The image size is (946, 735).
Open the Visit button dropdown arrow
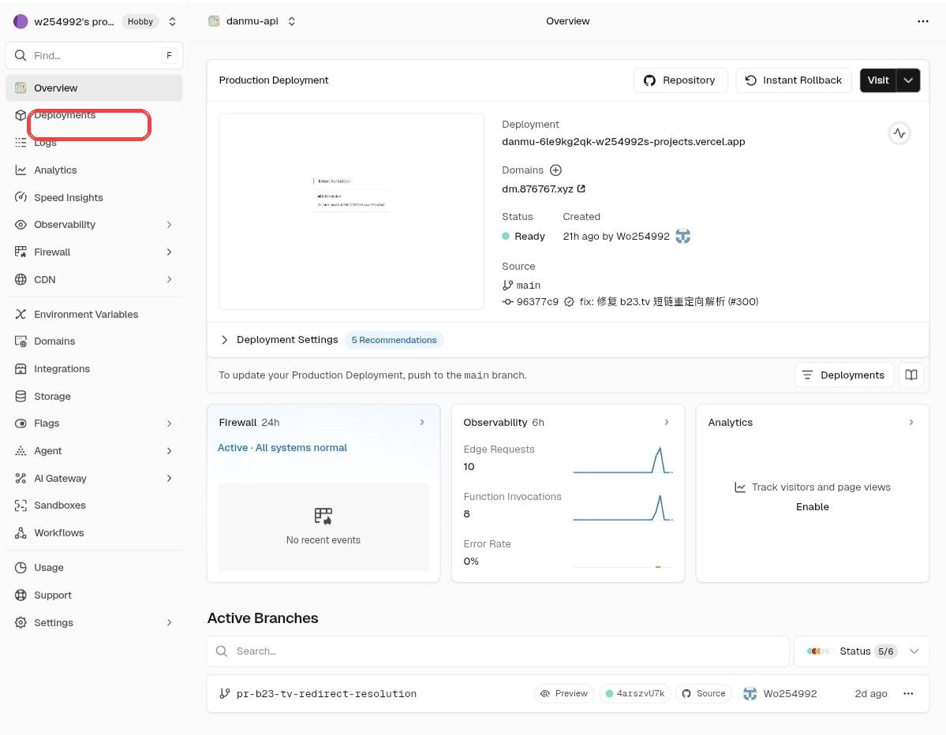click(x=908, y=80)
